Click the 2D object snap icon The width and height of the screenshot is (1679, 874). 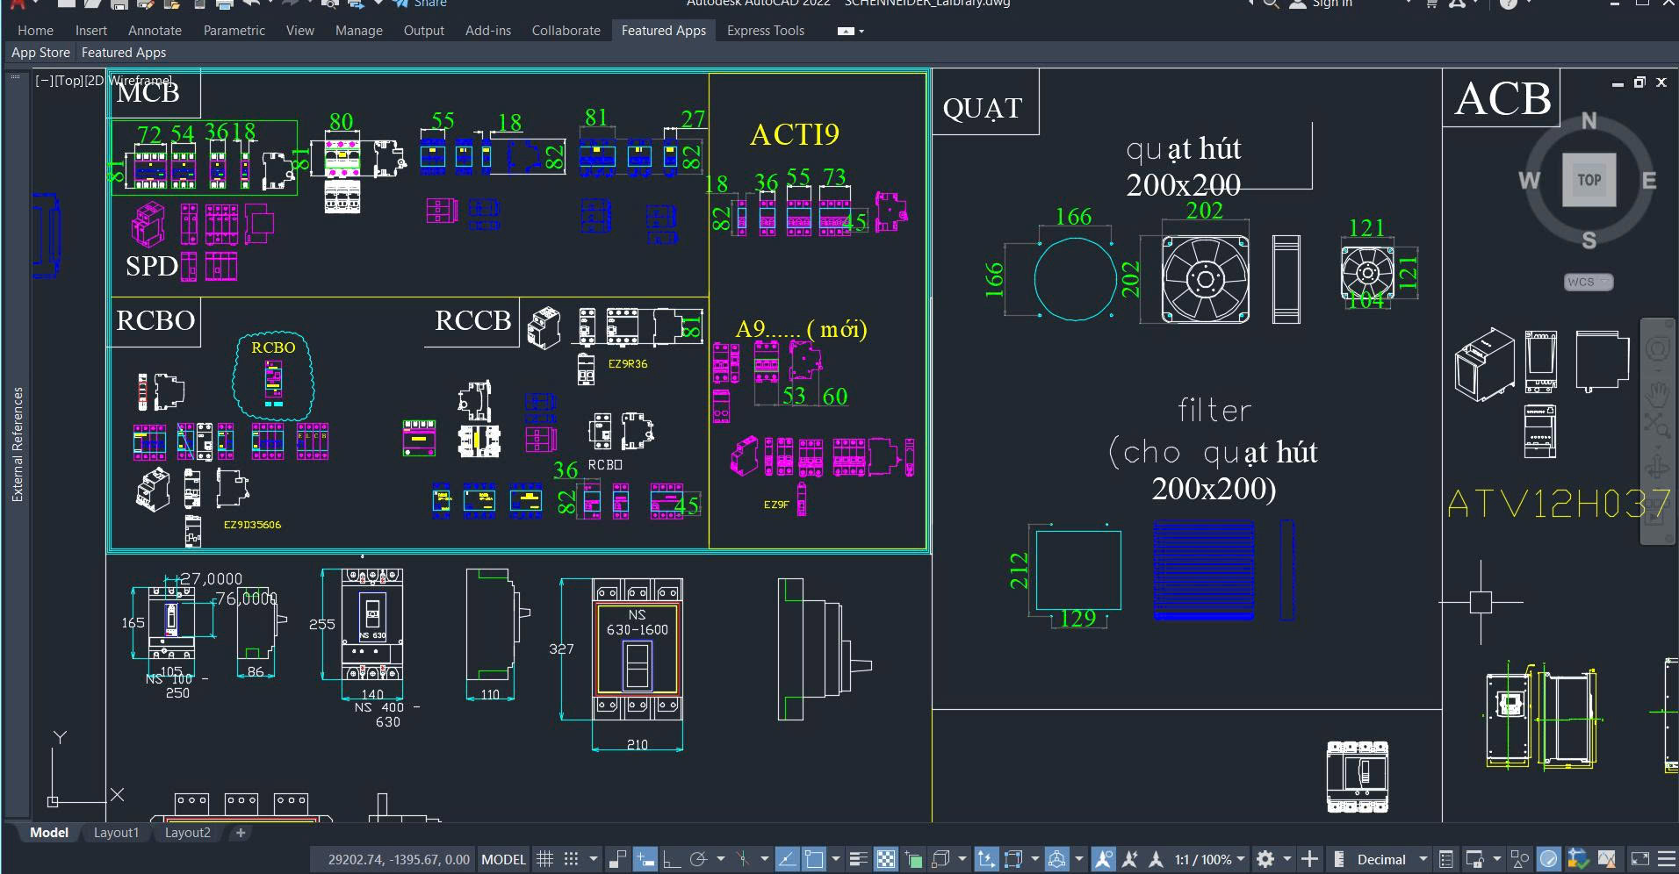pyautogui.click(x=814, y=859)
